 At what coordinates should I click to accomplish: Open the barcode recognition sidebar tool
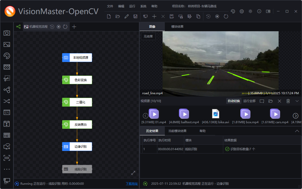7,157
